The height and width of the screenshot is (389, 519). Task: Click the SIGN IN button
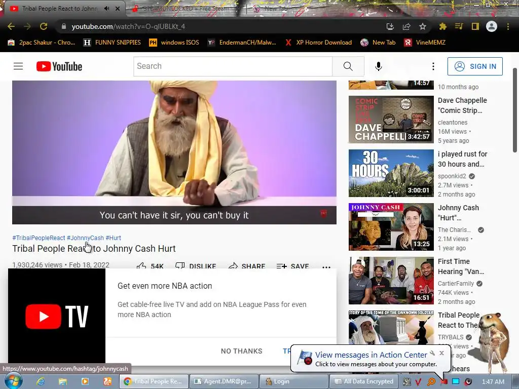tap(475, 66)
